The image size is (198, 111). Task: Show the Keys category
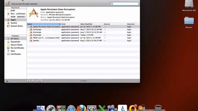point(11,51)
